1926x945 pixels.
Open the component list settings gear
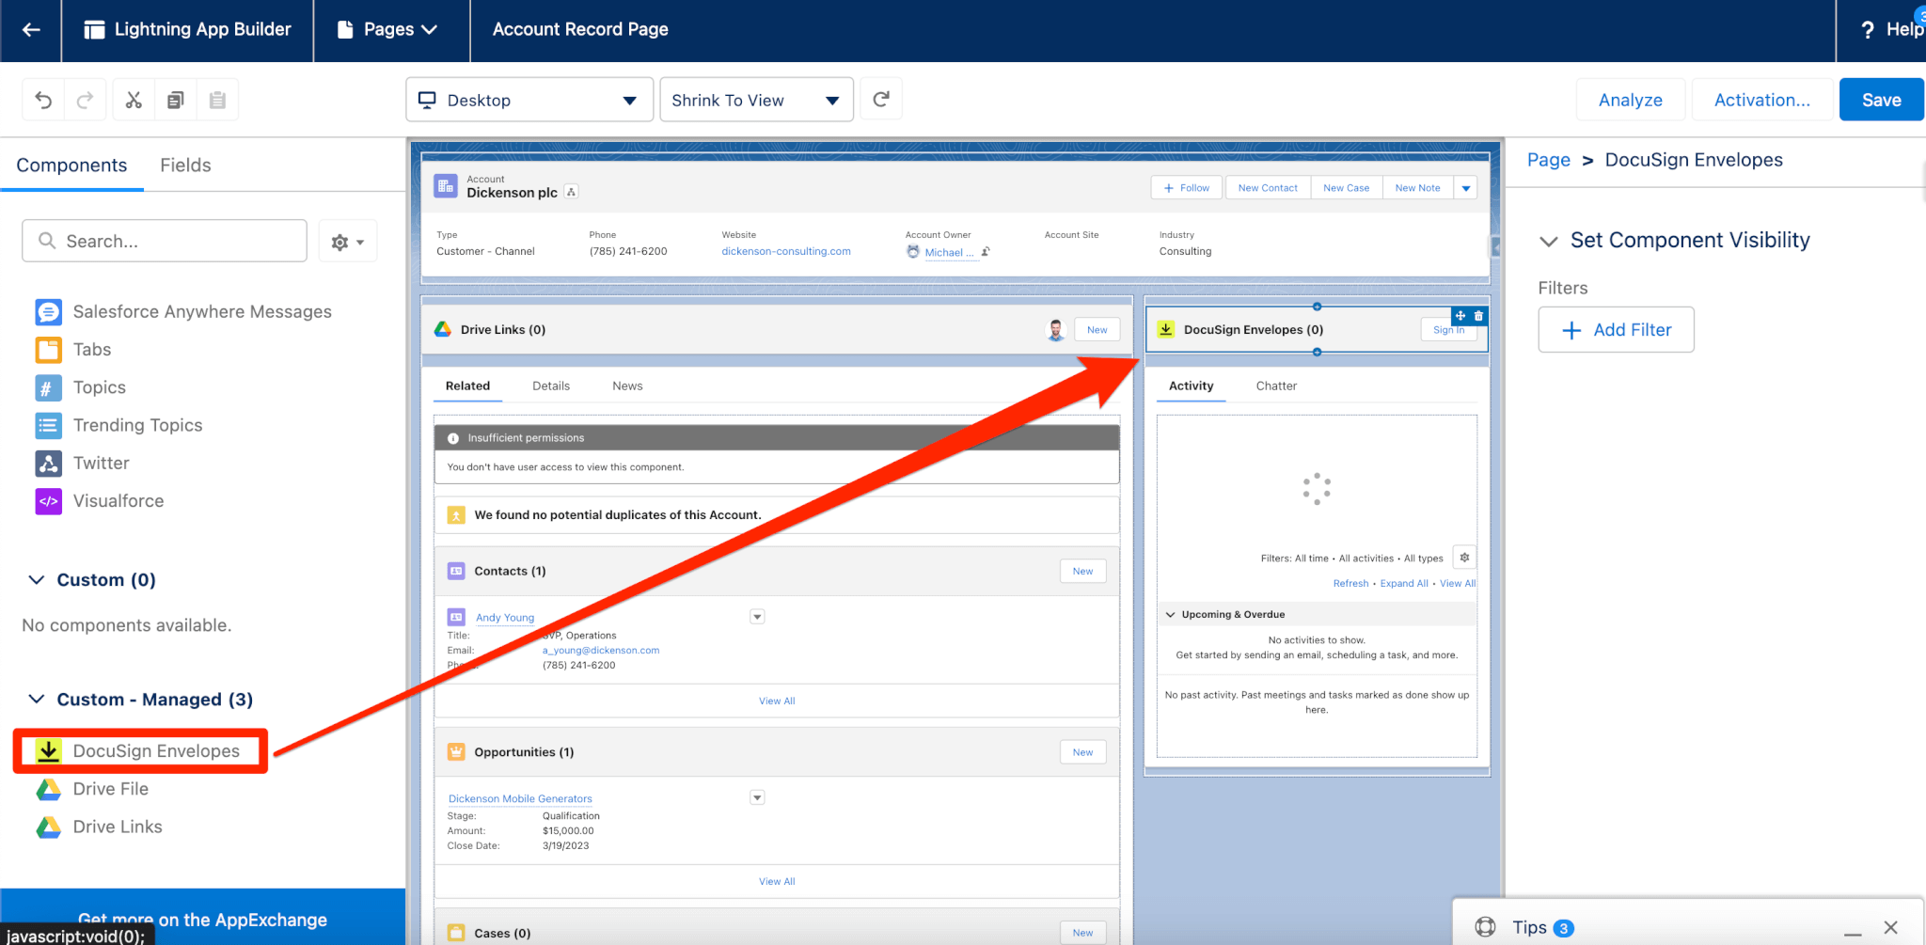tap(347, 242)
